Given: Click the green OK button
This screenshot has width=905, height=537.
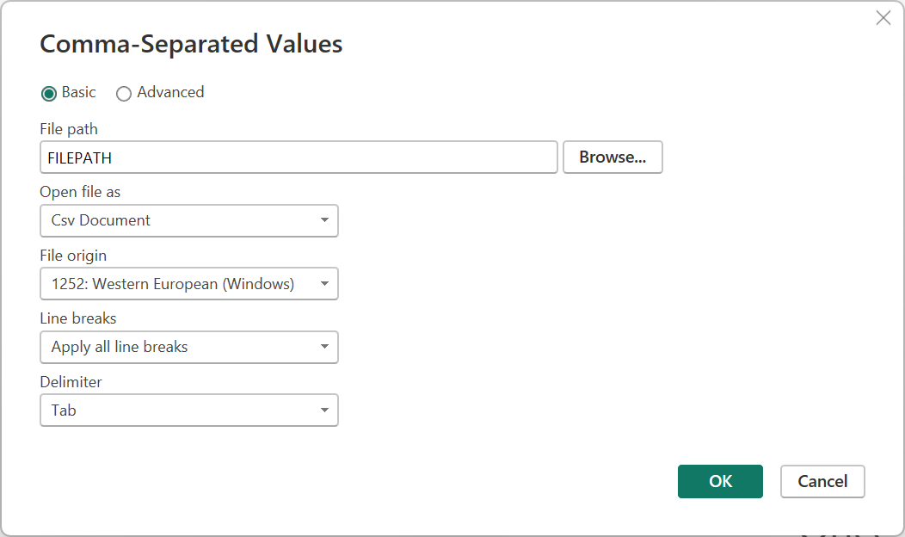Looking at the screenshot, I should click(720, 481).
